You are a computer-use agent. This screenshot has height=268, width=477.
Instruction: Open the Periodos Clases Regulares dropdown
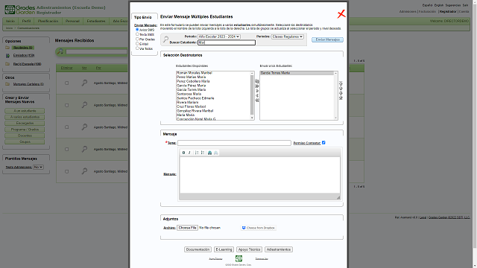[288, 36]
